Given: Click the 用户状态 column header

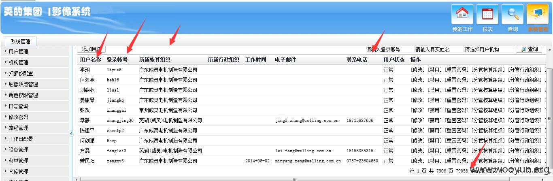Looking at the screenshot, I should coord(394,60).
